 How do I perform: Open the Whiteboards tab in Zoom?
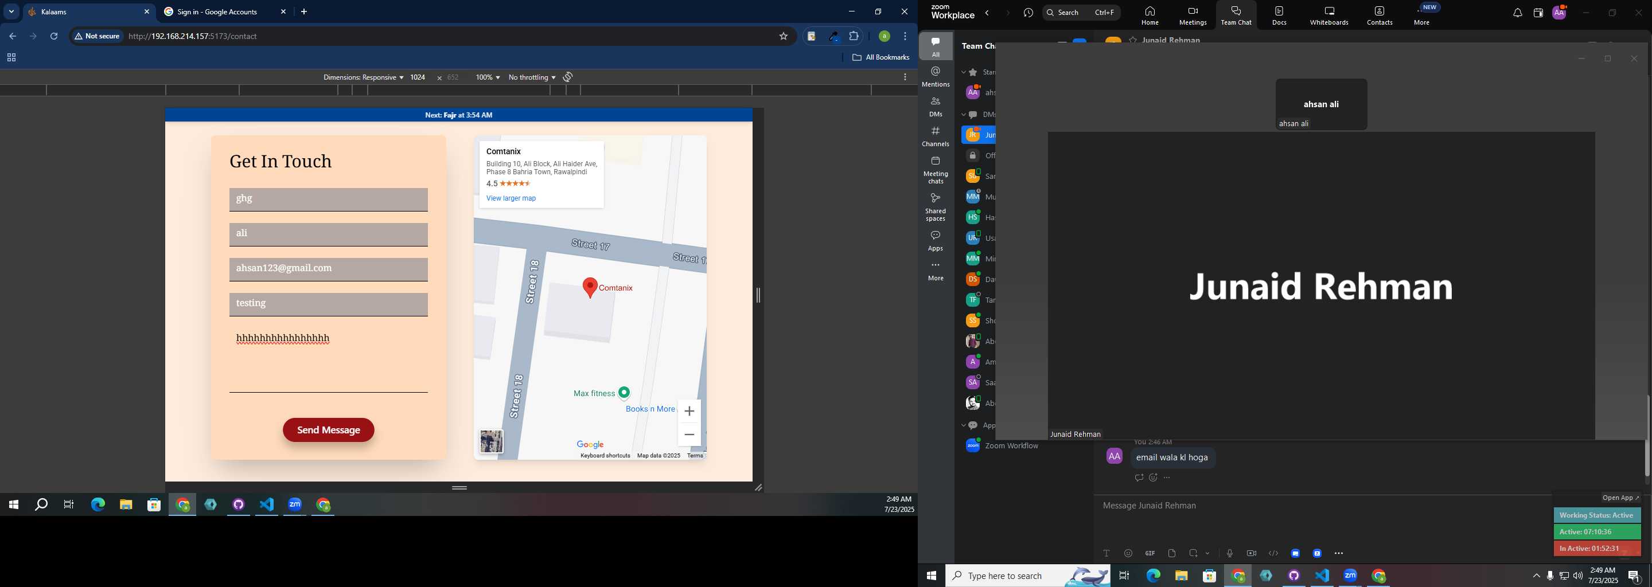pos(1329,15)
